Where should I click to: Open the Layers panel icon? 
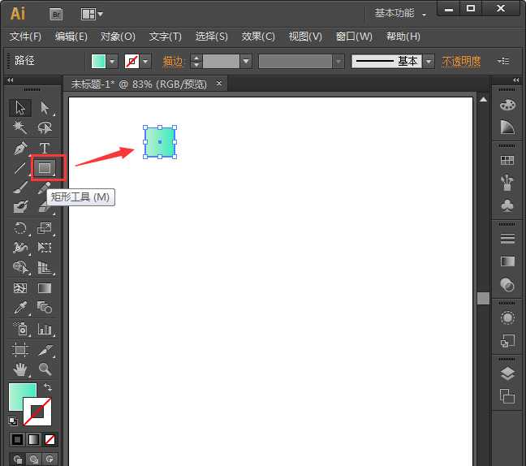tap(507, 373)
